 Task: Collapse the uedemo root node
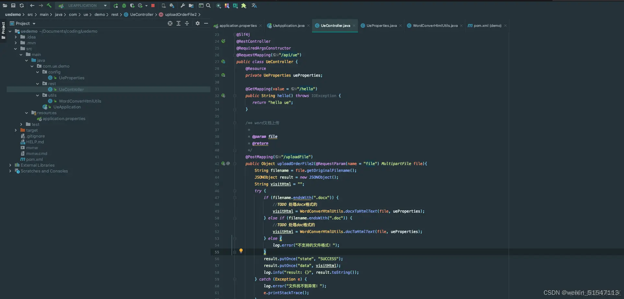[x=10, y=31]
